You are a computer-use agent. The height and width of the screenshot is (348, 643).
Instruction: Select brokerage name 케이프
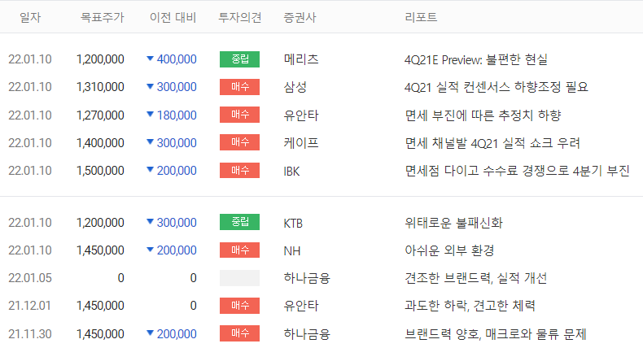coord(301,143)
